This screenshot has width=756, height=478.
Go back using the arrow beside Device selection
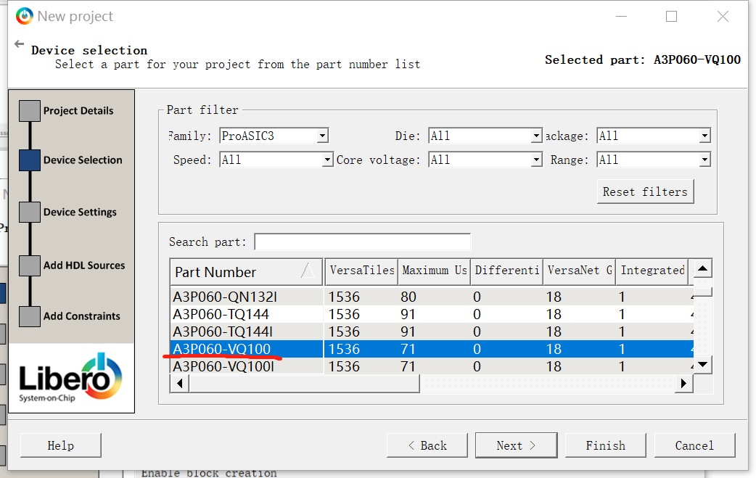pyautogui.click(x=20, y=44)
